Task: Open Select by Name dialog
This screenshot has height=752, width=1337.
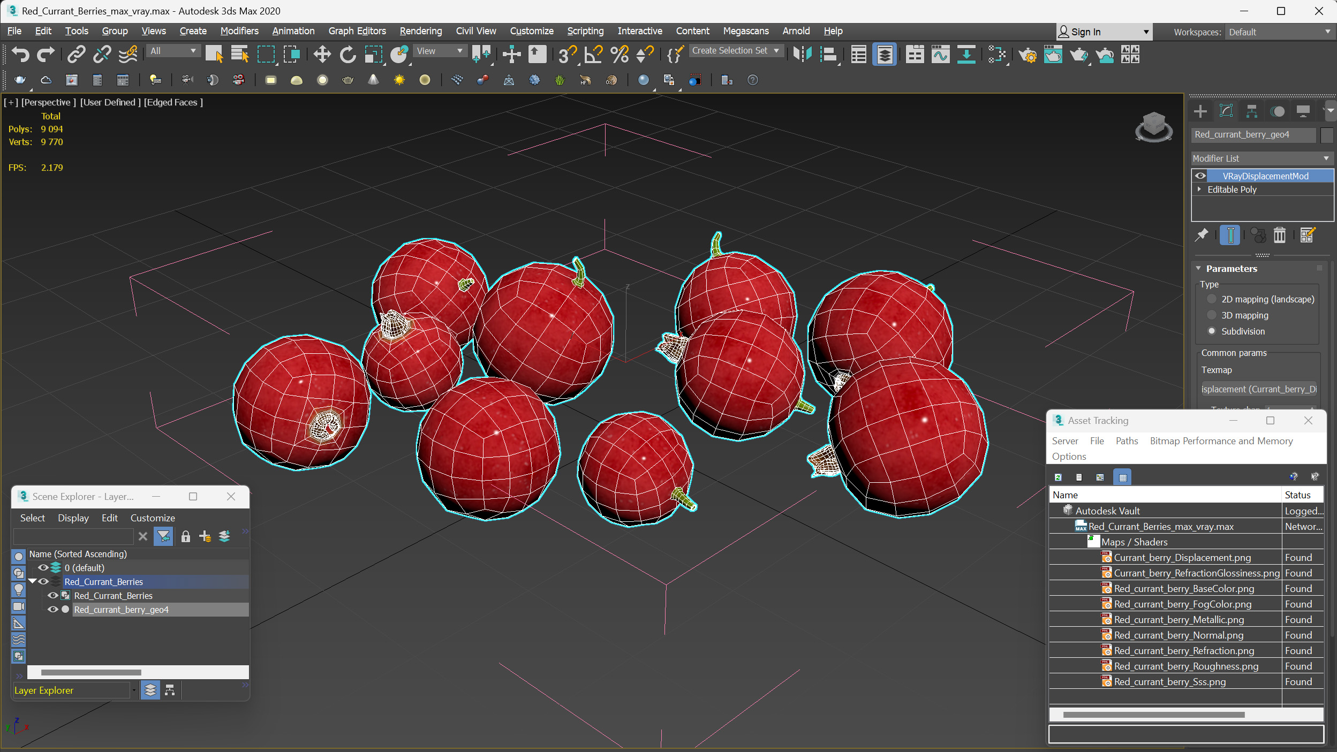Action: tap(240, 54)
